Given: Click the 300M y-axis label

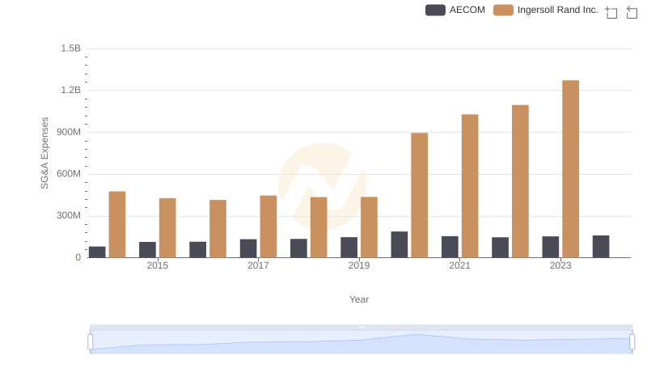Looking at the screenshot, I should (69, 215).
